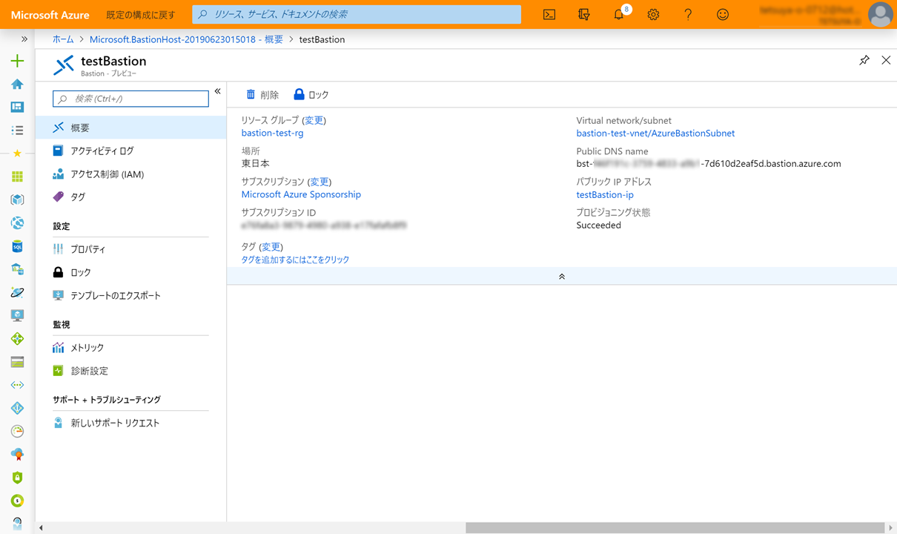Click the ロック toolbar button
Screen dimensions: 897x534
tap(311, 94)
